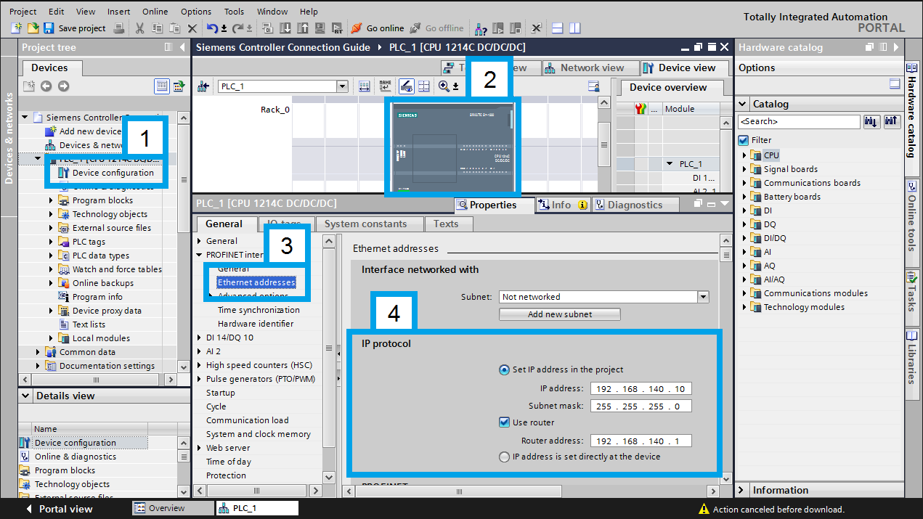Select Set IP address in the project
The height and width of the screenshot is (519, 923).
tap(504, 369)
